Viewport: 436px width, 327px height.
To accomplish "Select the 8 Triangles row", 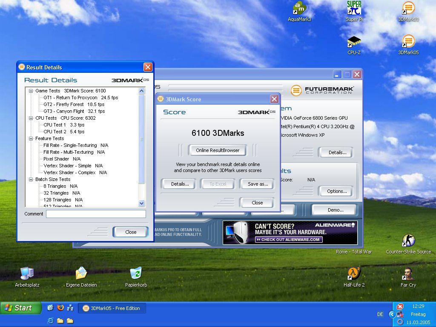I will click(x=60, y=186).
